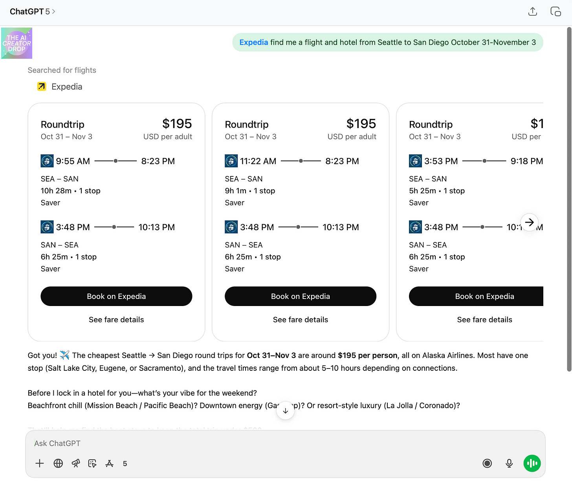This screenshot has width=572, height=482.
Task: Toggle the canvas icon at top right
Action: point(555,11)
